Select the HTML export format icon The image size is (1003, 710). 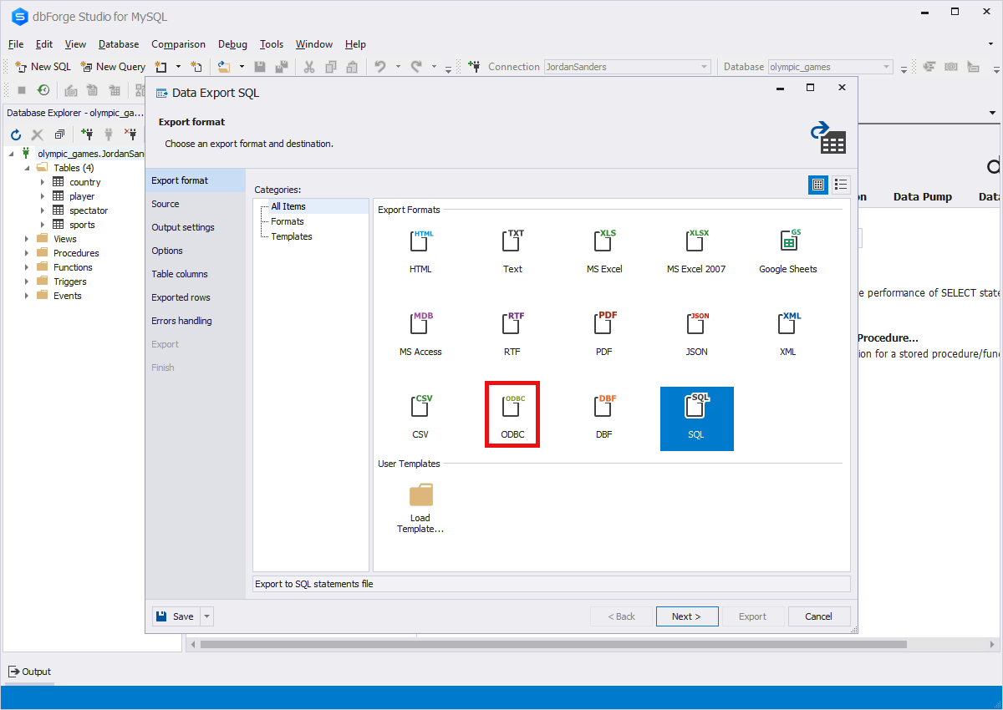420,242
